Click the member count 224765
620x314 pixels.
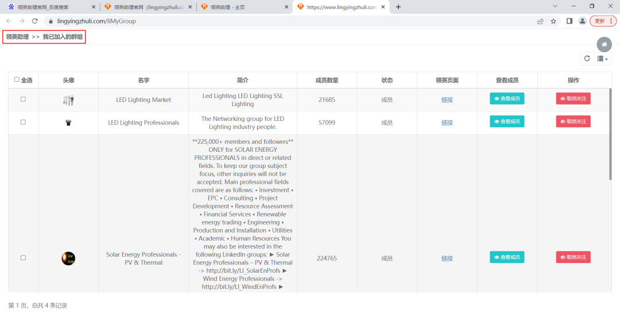tap(327, 258)
